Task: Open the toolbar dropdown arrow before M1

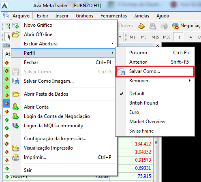Action: [x=120, y=37]
